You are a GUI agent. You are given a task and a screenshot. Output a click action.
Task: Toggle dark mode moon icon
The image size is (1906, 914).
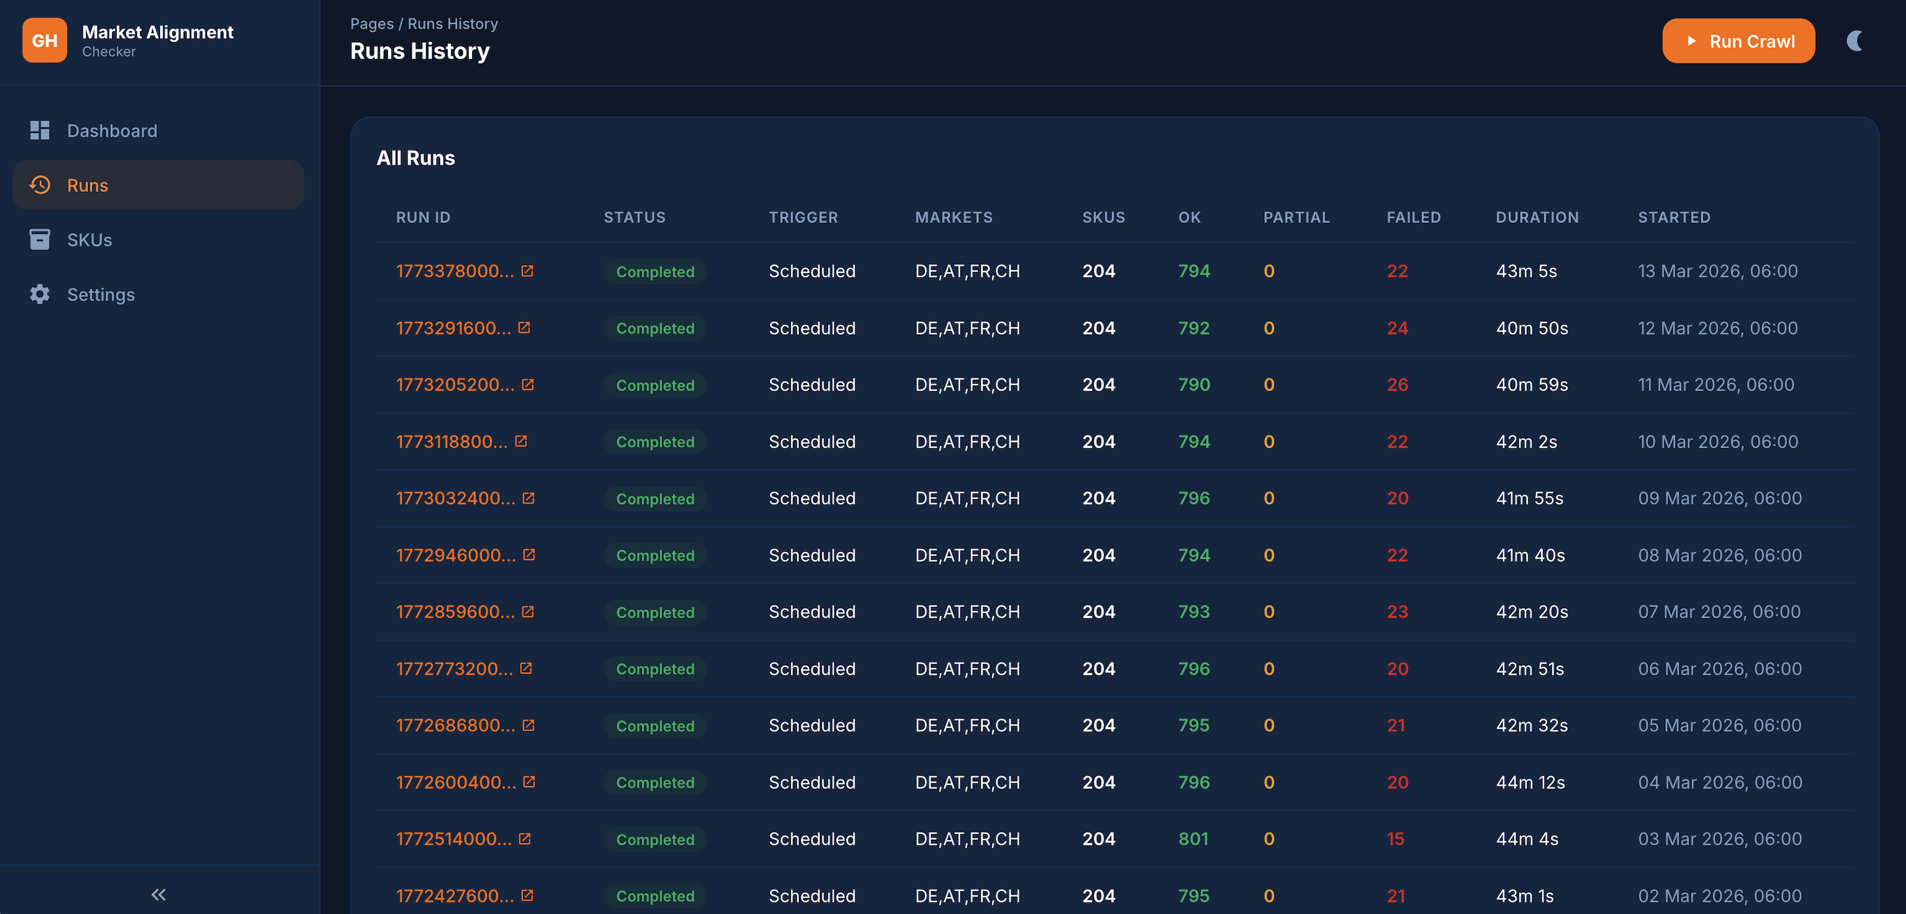(1854, 41)
